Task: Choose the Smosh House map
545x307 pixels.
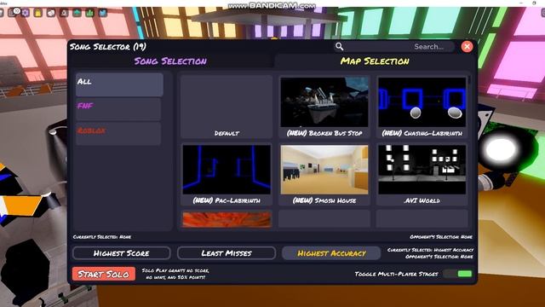Action: [324, 174]
